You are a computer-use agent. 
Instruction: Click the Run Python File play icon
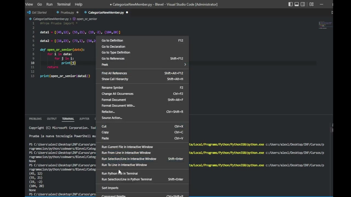pos(332,13)
